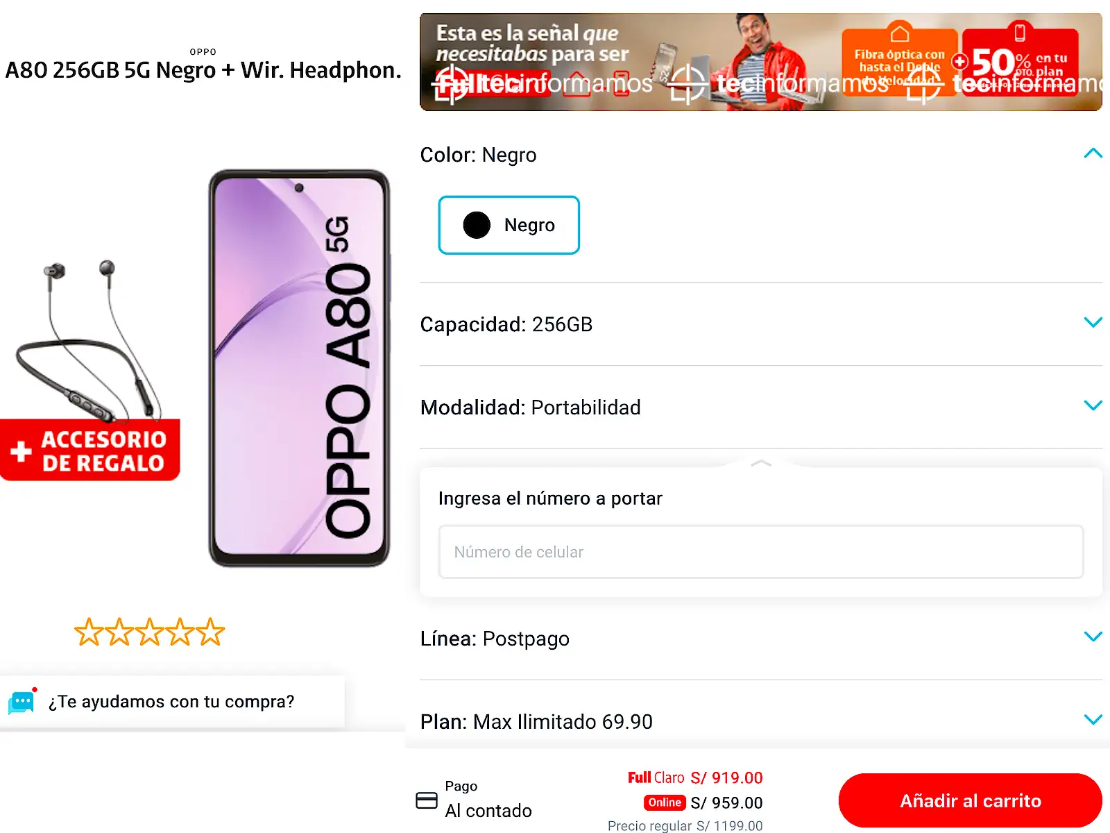Open the chat help bubble icon
This screenshot has height=833, width=1110.
[x=22, y=702]
